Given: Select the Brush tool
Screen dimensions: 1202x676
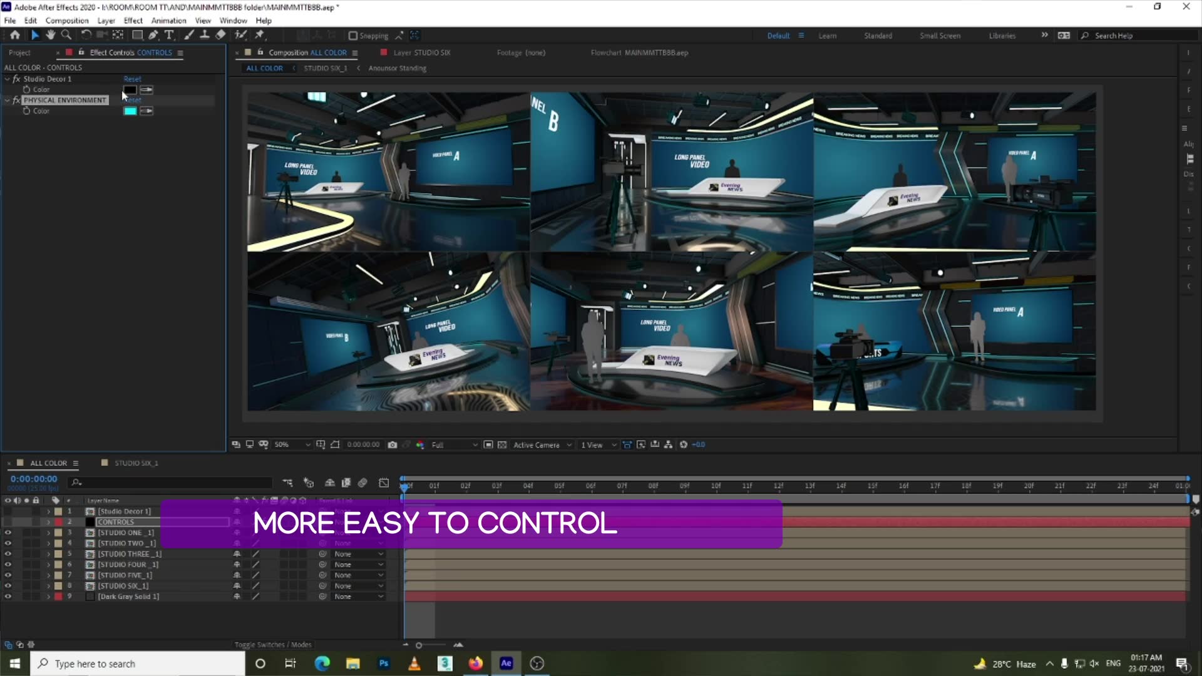Looking at the screenshot, I should click(x=189, y=35).
